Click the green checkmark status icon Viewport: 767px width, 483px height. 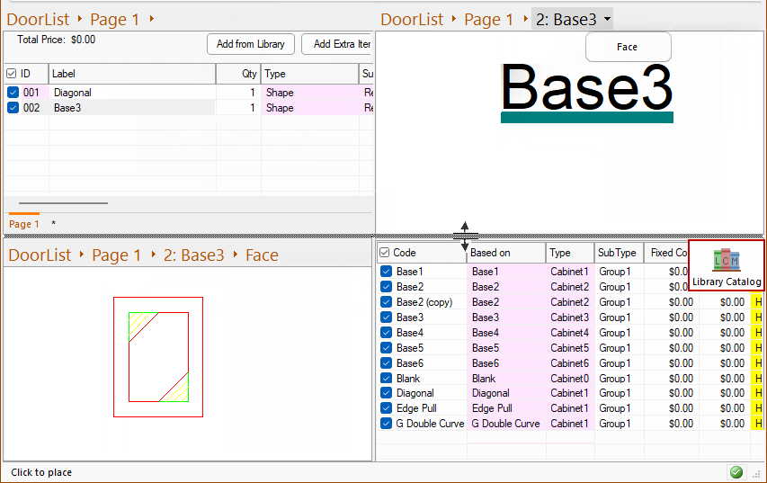pyautogui.click(x=736, y=472)
